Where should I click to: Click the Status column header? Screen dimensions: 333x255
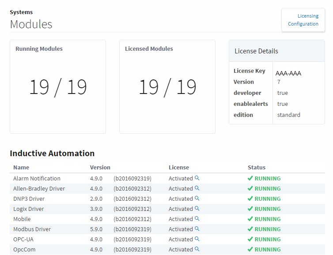click(x=257, y=168)
